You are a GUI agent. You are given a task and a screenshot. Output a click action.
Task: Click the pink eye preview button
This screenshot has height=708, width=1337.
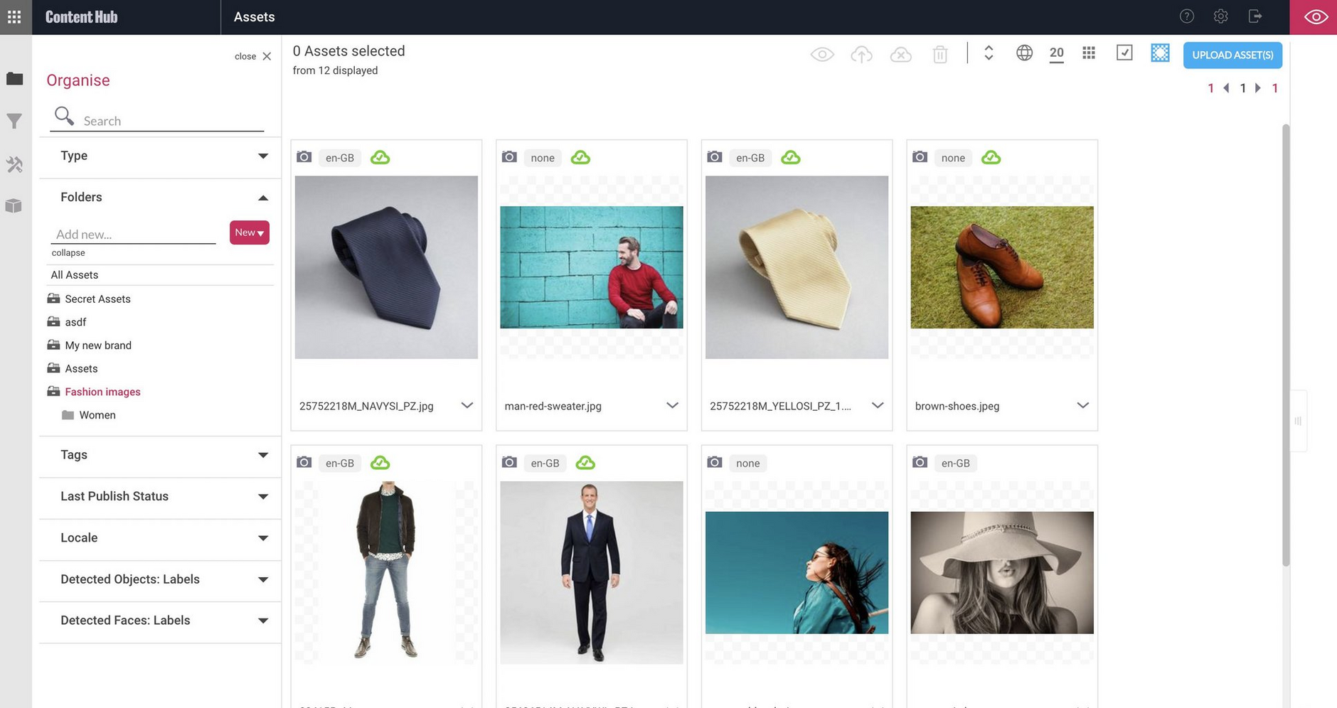1314,17
